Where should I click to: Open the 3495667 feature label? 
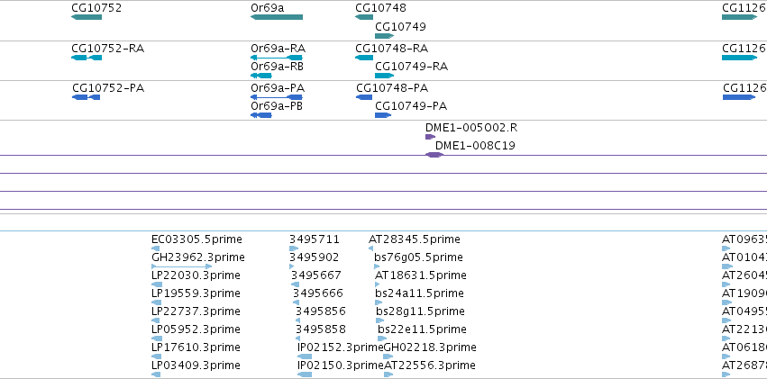click(316, 276)
